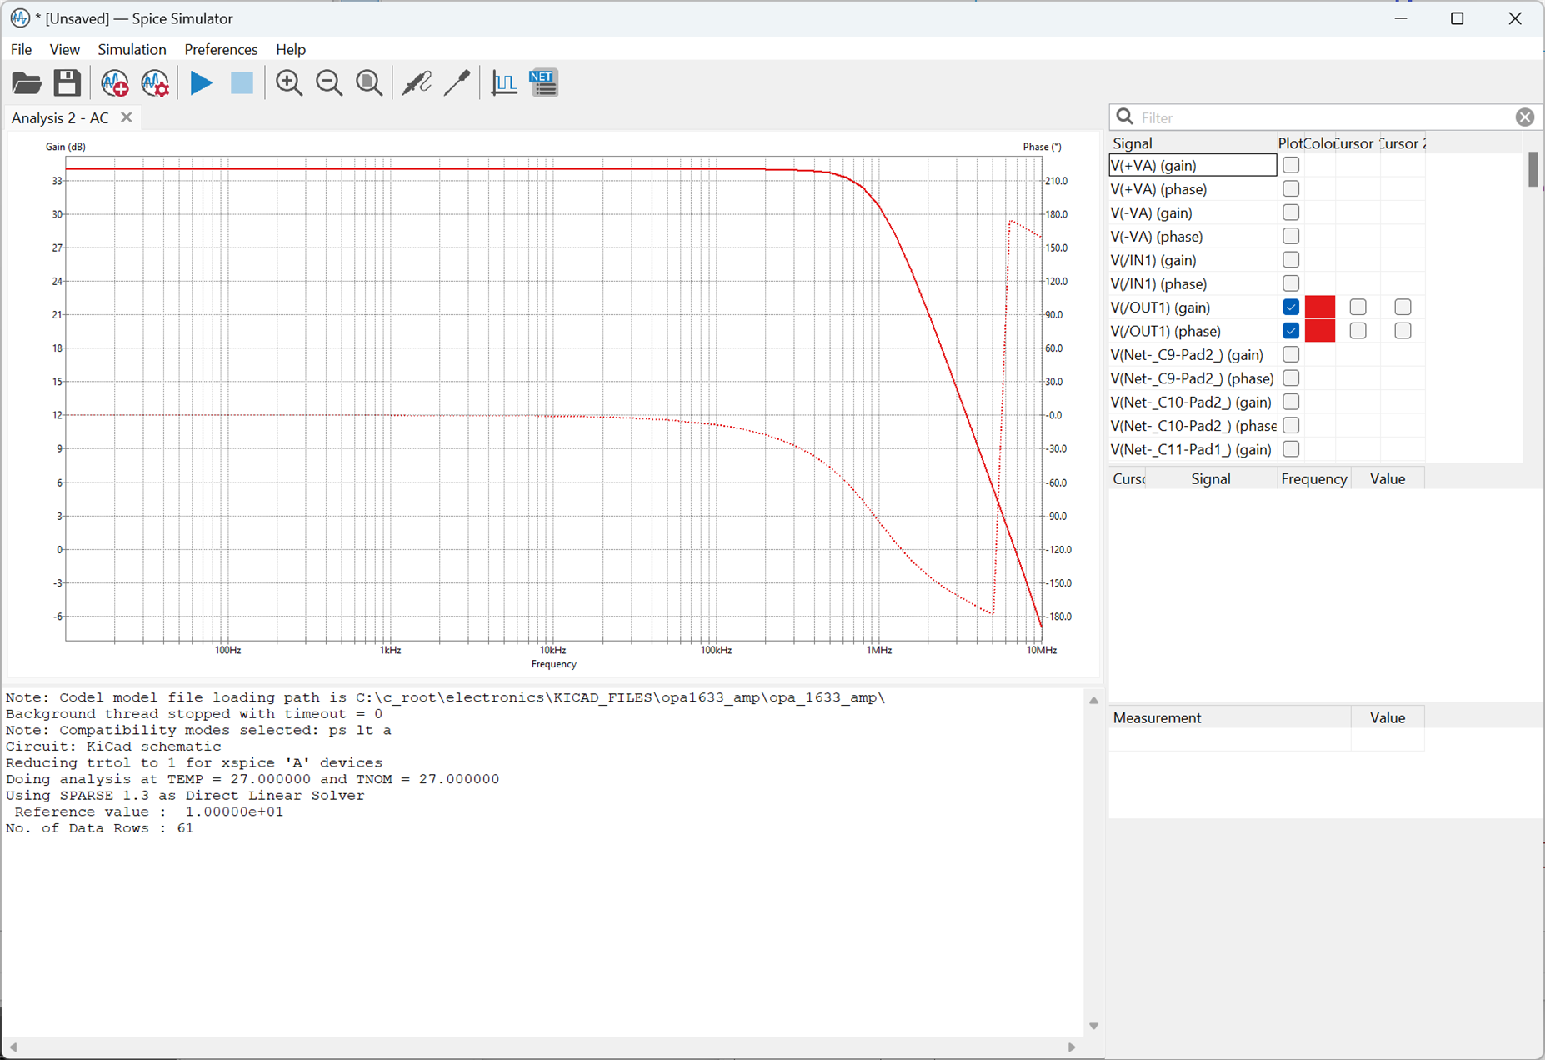1545x1060 pixels.
Task: Run the simulation with the play button
Action: click(x=201, y=83)
